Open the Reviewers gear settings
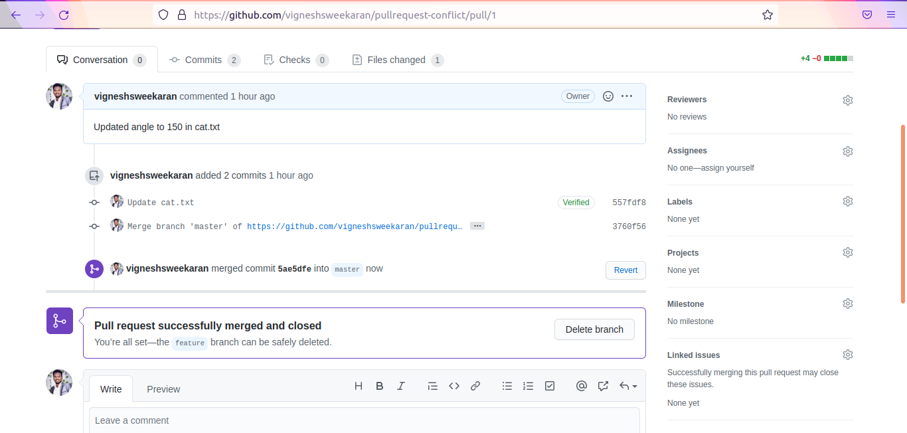The width and height of the screenshot is (907, 433). coord(848,100)
